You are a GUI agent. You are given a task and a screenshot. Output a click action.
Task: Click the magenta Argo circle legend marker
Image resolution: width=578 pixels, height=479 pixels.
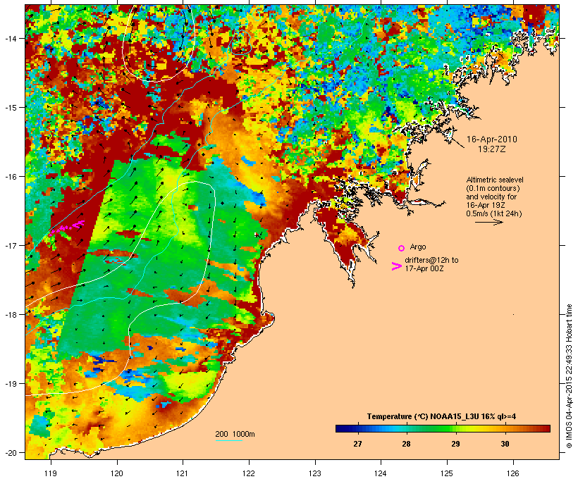(x=402, y=248)
